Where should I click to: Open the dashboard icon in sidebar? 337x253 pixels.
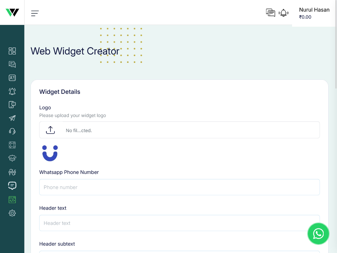pos(12,51)
